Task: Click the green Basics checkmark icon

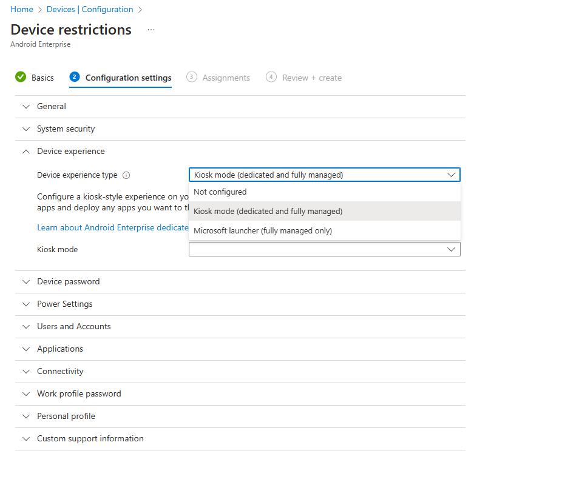Action: pyautogui.click(x=21, y=77)
